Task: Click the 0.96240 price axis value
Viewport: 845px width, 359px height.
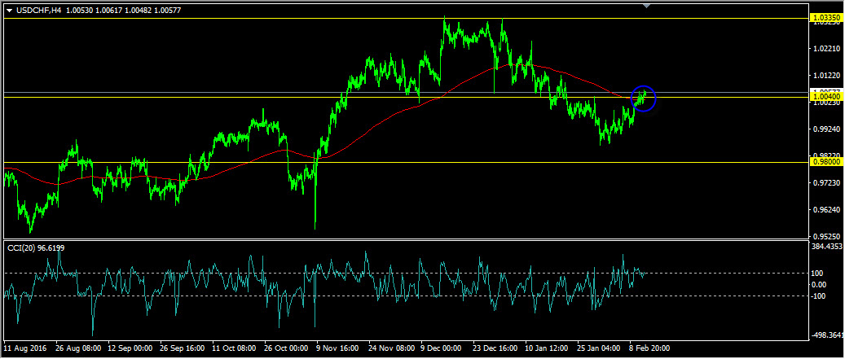Action: (826, 209)
